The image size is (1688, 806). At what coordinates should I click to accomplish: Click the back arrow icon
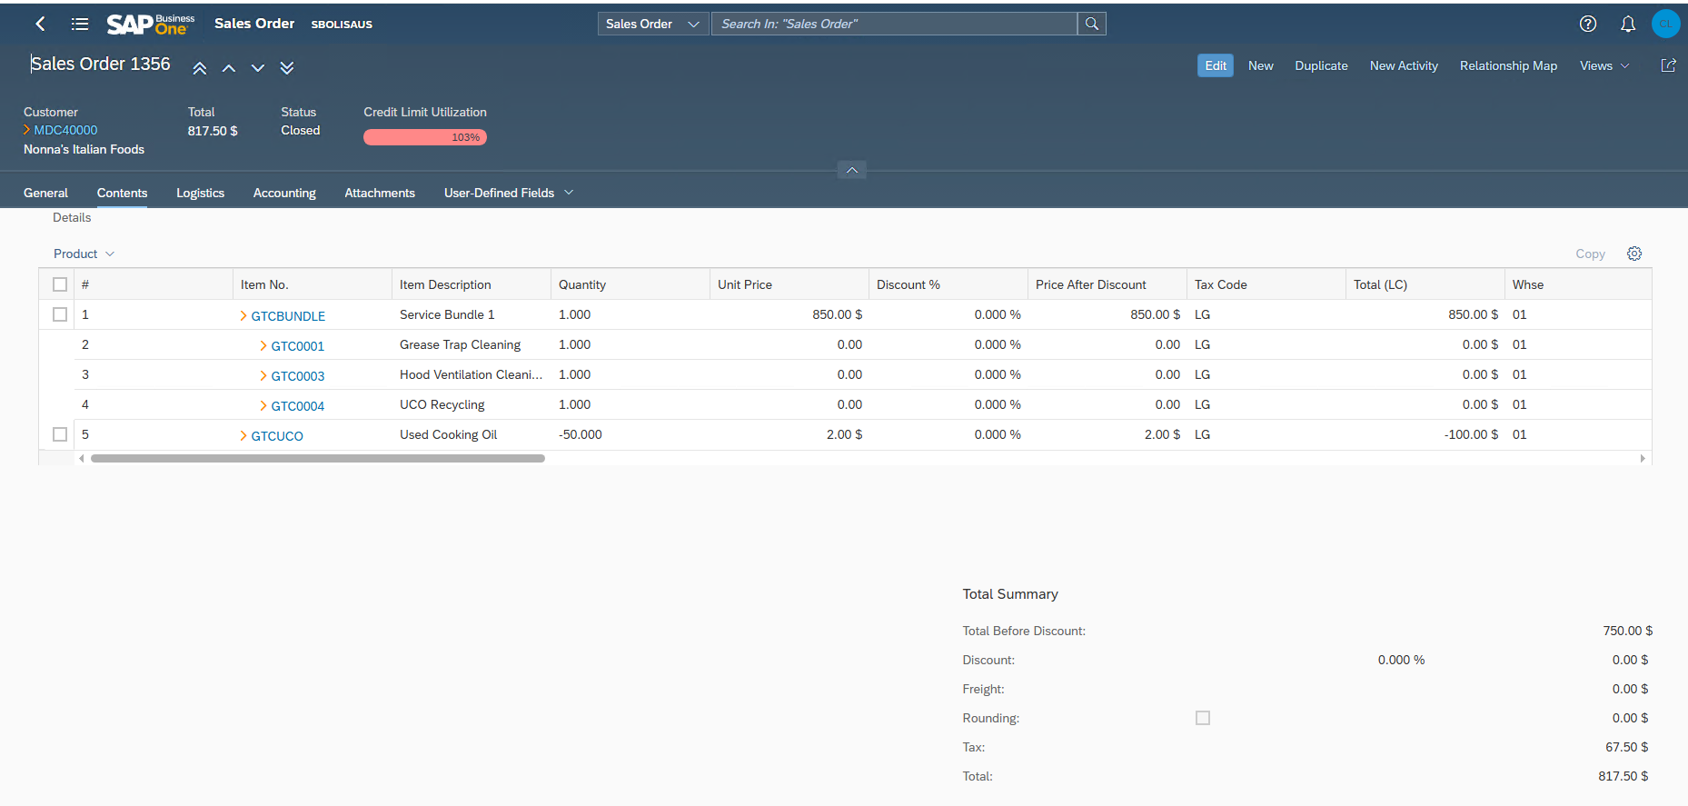pyautogui.click(x=40, y=24)
